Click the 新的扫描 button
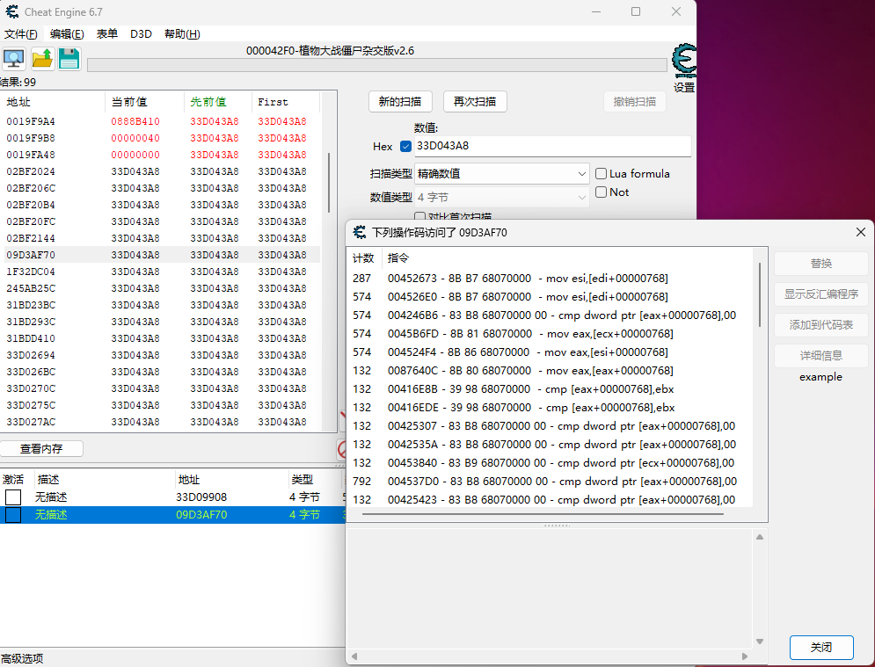The height and width of the screenshot is (667, 875). point(399,102)
